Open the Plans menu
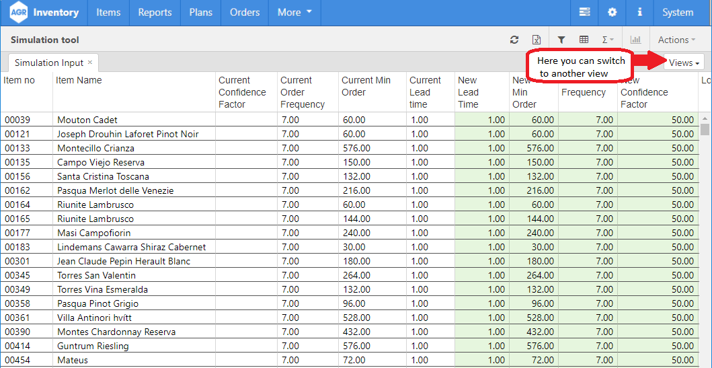712x368 pixels. tap(201, 12)
